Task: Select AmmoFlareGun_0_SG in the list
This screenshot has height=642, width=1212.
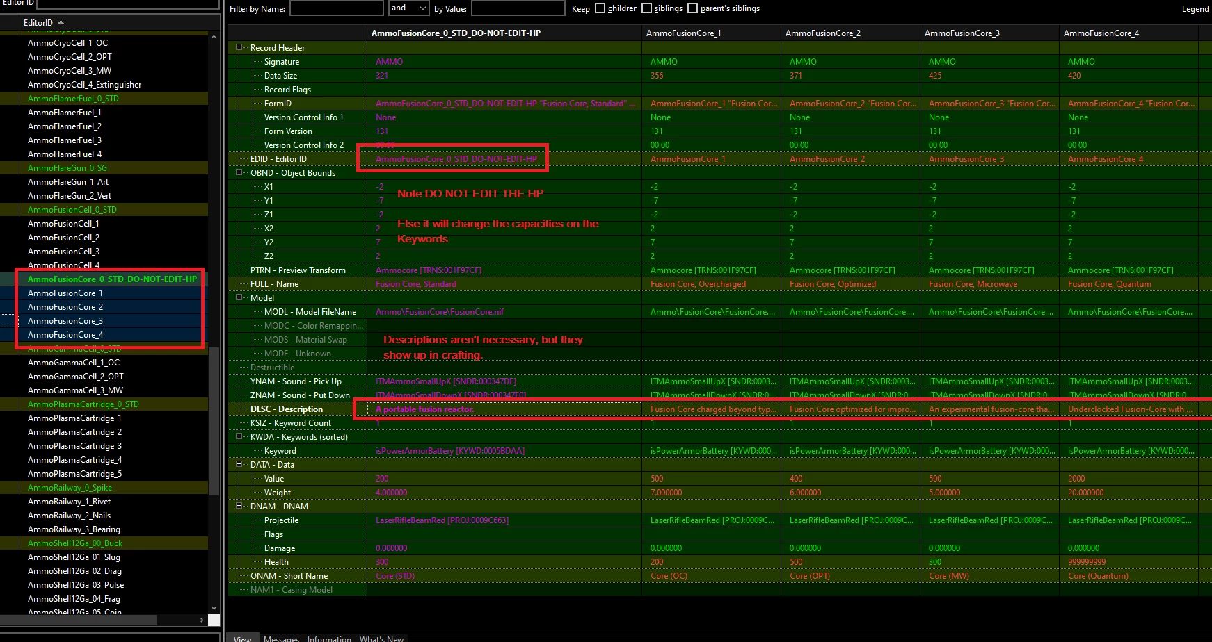Action: pyautogui.click(x=67, y=168)
